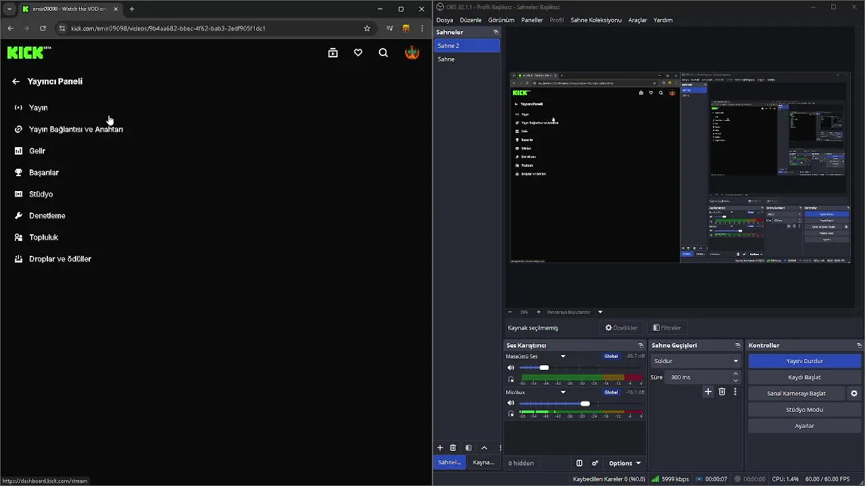
Task: Open Araçlar menu in OBS
Action: [638, 20]
